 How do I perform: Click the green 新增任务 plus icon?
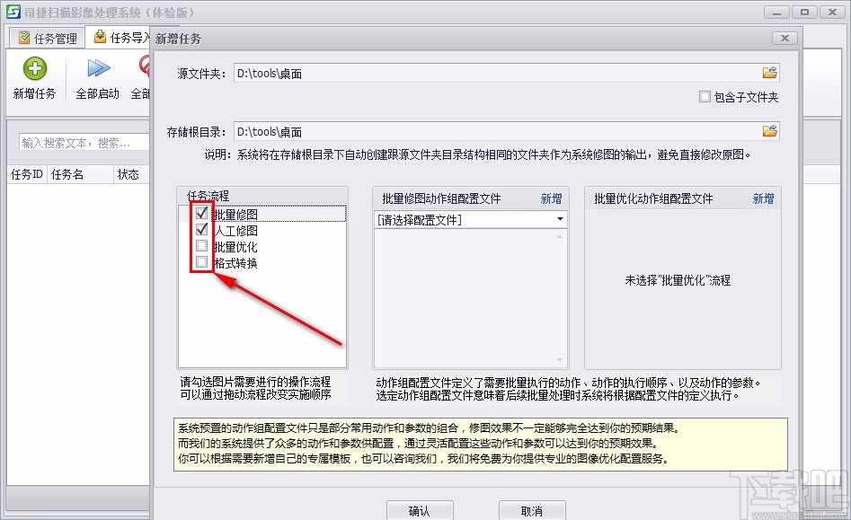pos(35,69)
